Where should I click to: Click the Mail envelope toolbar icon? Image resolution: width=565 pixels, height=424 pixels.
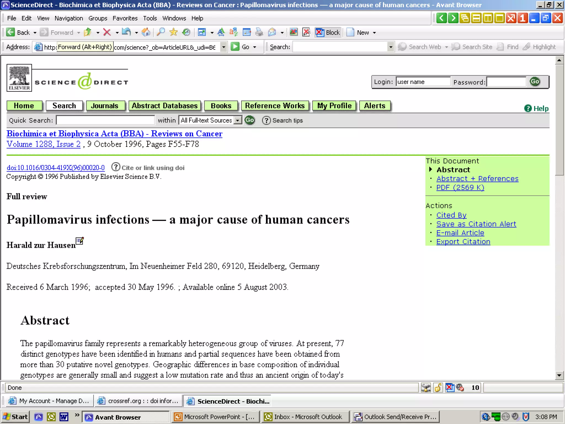click(x=272, y=33)
